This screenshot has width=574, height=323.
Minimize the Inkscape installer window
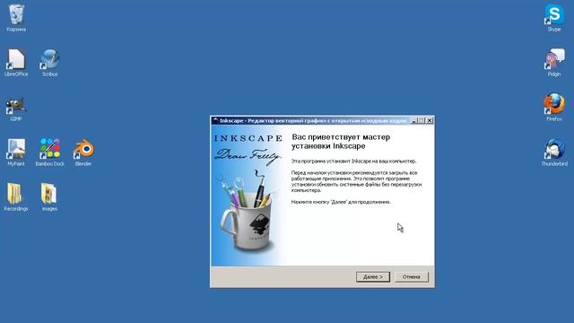coord(413,120)
